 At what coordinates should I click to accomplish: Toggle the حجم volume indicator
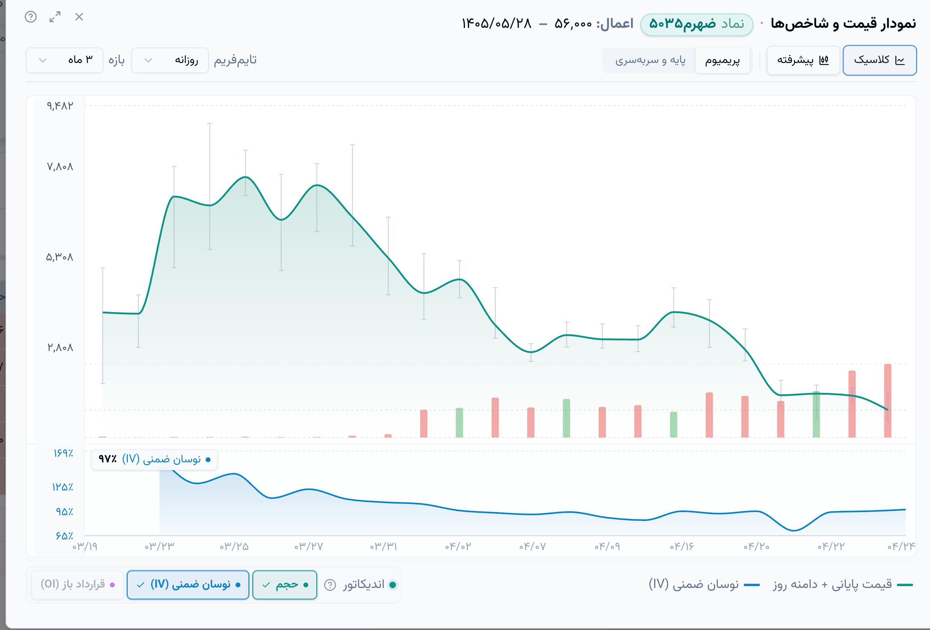[x=285, y=585]
